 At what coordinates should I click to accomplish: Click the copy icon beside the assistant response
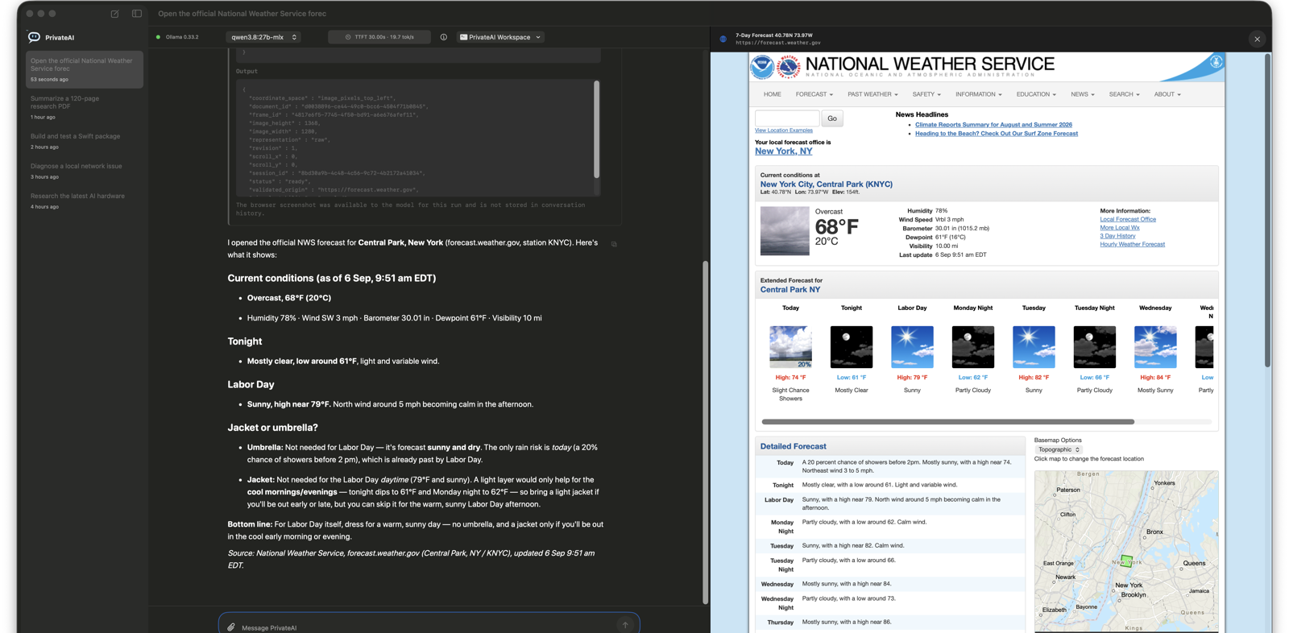(x=614, y=244)
